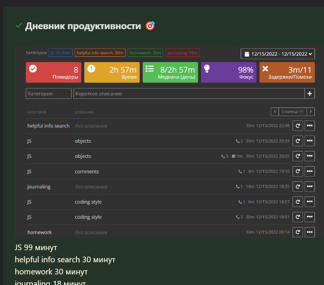324x285 pixels.
Task: Click the homework 30 минут summary line
Action: point(51,272)
